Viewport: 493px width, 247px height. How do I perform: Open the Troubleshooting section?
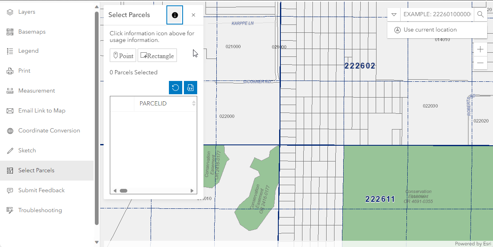coord(11,210)
